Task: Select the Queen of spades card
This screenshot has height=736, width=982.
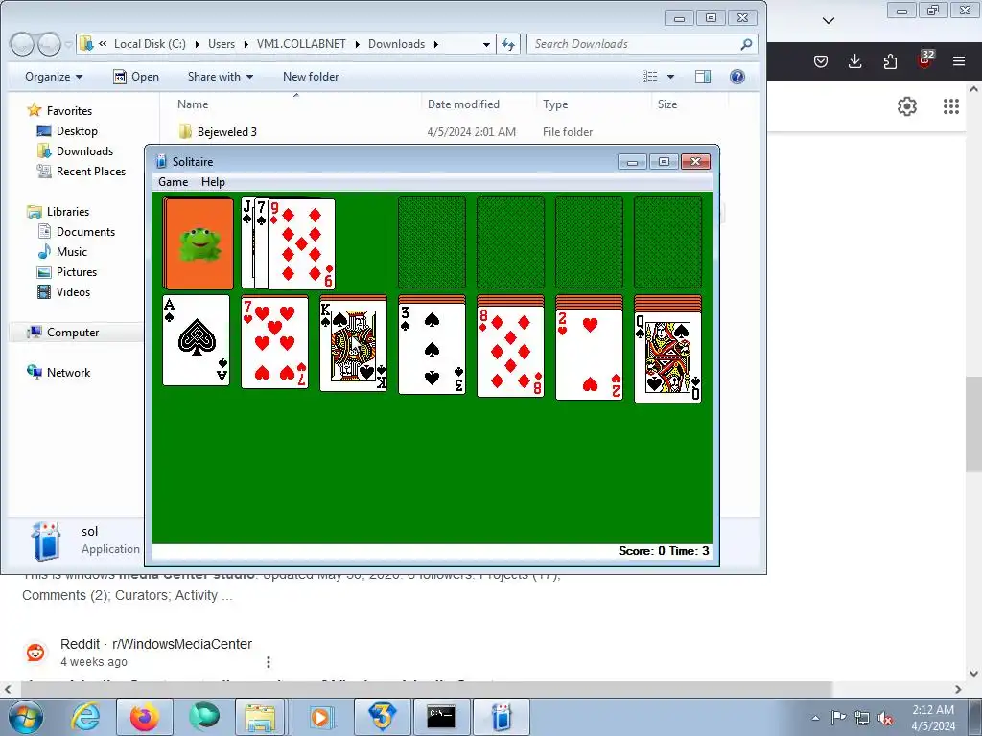Action: coord(667,356)
